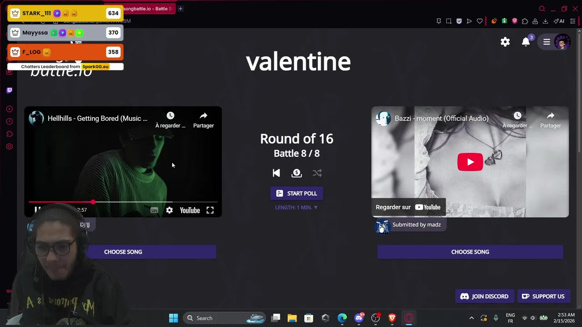Take a snapshot with browser toolbar icon
The image size is (582, 327).
pos(449,21)
